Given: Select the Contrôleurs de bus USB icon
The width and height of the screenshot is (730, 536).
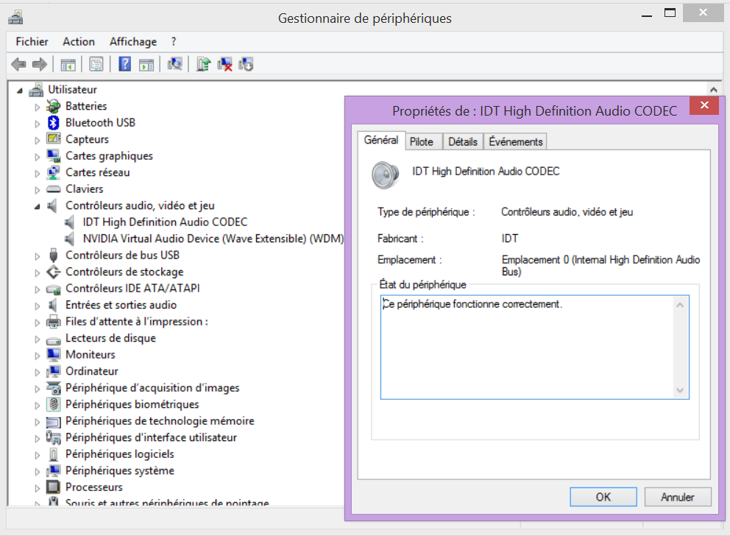Looking at the screenshot, I should click(x=54, y=255).
